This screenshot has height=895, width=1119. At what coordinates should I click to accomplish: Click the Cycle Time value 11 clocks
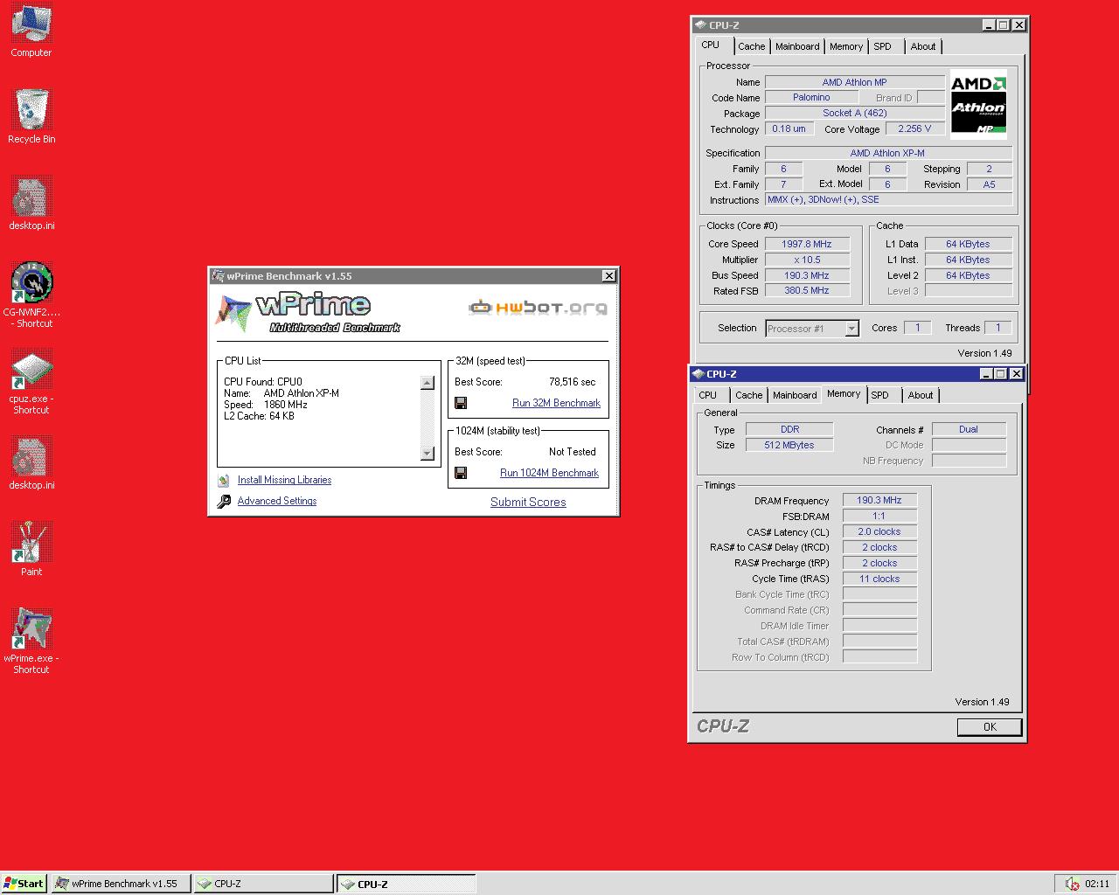[879, 579]
